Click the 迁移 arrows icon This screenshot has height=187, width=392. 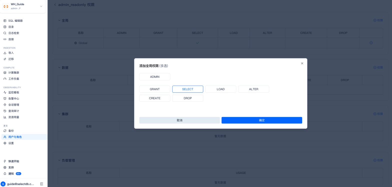[x=5, y=59]
